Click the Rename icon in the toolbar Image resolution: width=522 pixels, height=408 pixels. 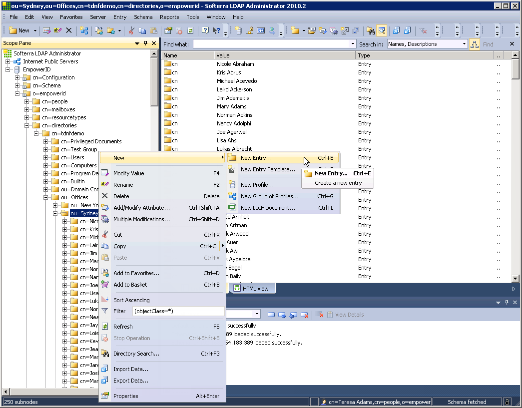tap(57, 30)
